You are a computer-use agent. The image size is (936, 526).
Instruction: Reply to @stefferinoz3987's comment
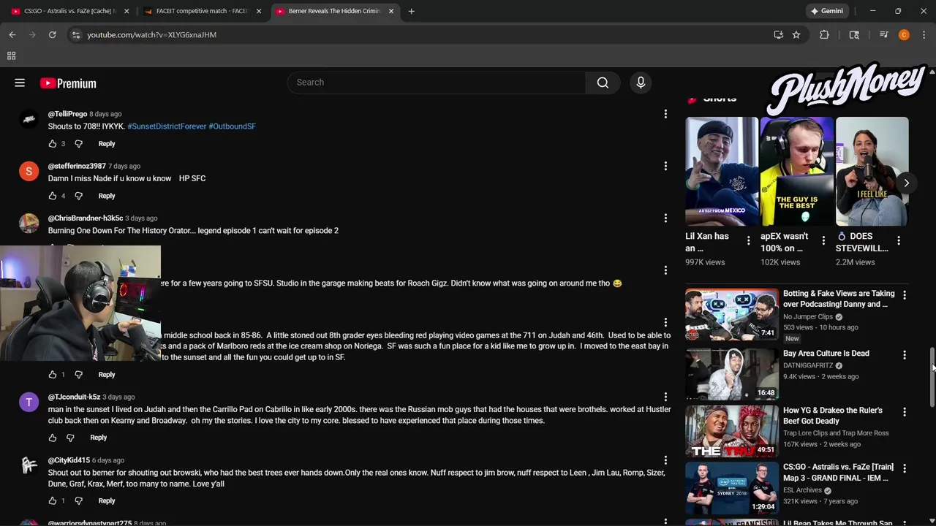click(107, 196)
